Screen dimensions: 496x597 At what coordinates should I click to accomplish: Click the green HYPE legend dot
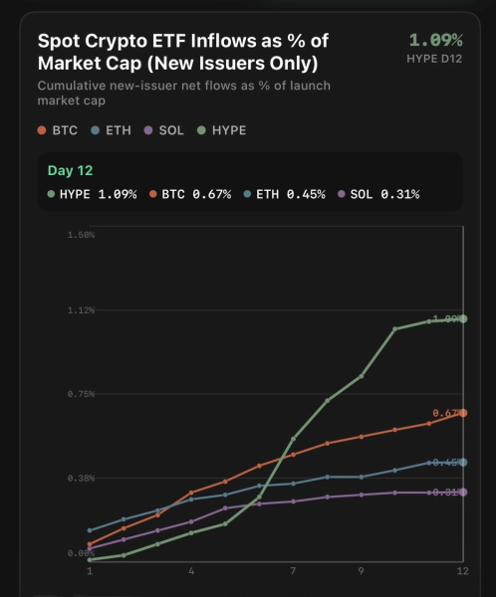[201, 130]
